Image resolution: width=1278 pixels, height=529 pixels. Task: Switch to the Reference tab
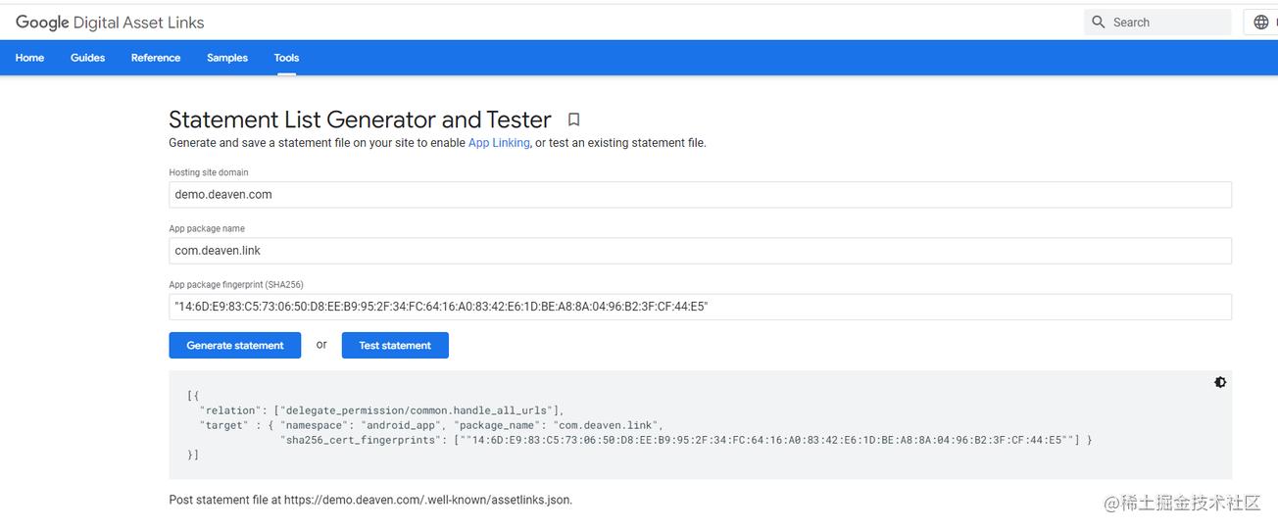[156, 58]
